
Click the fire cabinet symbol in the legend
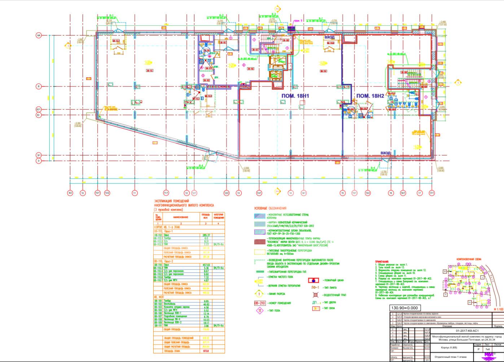coord(314,280)
